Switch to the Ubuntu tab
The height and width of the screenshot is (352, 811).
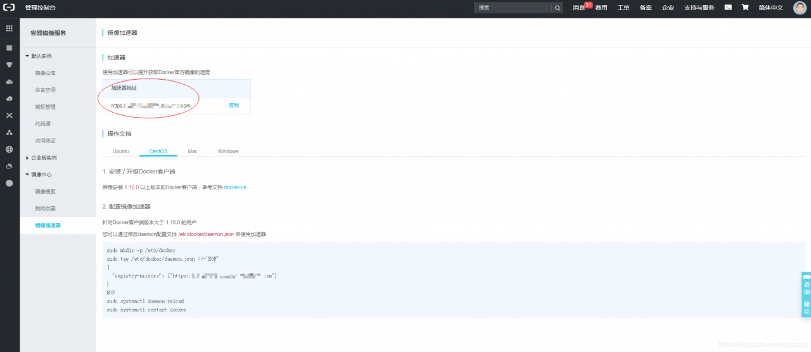[120, 151]
